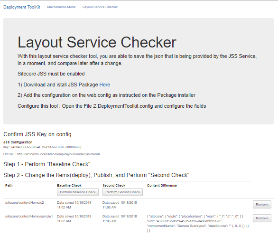Click the Baseline Check column header
278x236 pixels.
tap(69, 185)
